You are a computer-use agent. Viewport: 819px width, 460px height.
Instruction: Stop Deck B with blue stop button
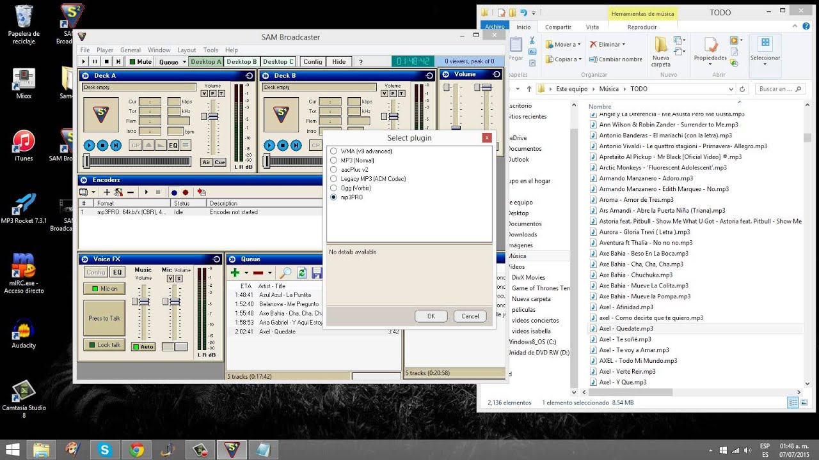click(x=283, y=145)
